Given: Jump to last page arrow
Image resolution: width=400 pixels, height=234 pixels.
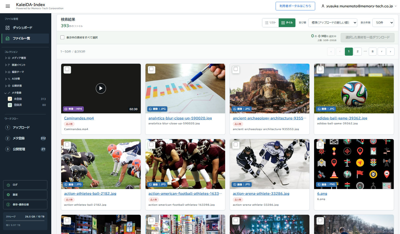Looking at the screenshot, I should pos(390,51).
